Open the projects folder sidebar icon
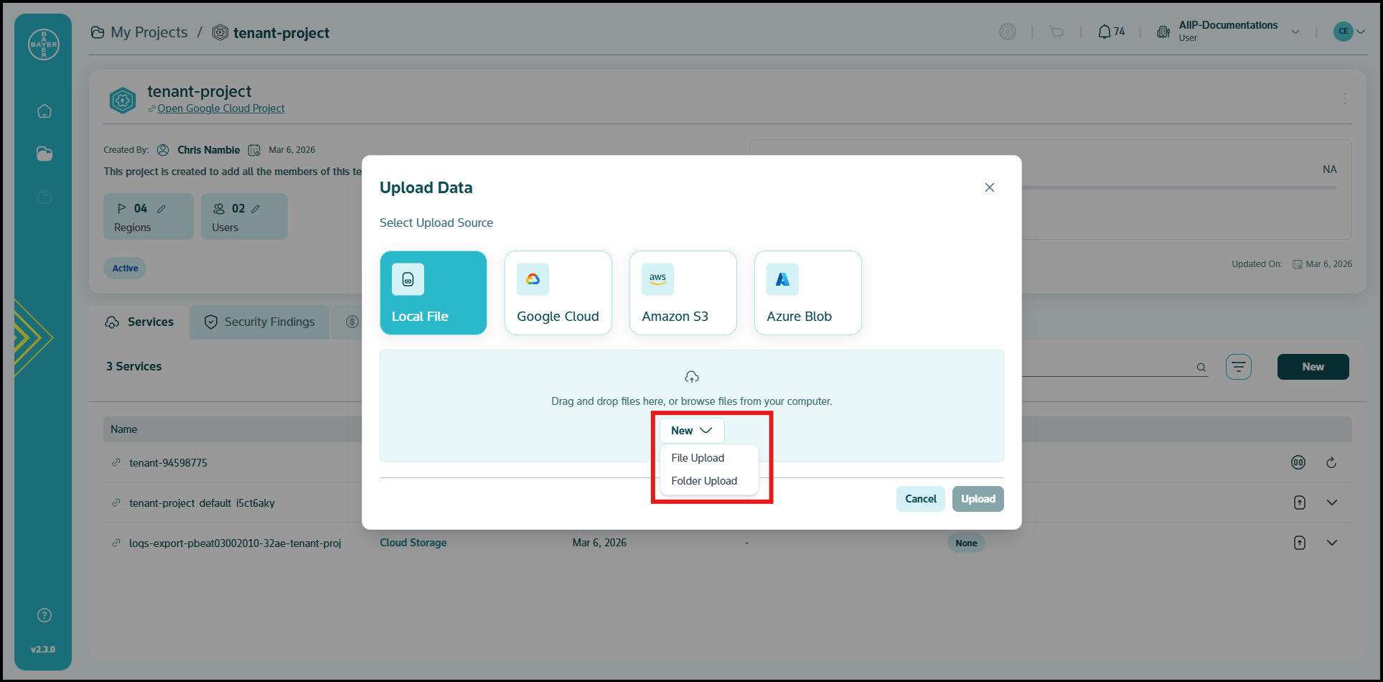This screenshot has width=1383, height=682. pyautogui.click(x=44, y=154)
